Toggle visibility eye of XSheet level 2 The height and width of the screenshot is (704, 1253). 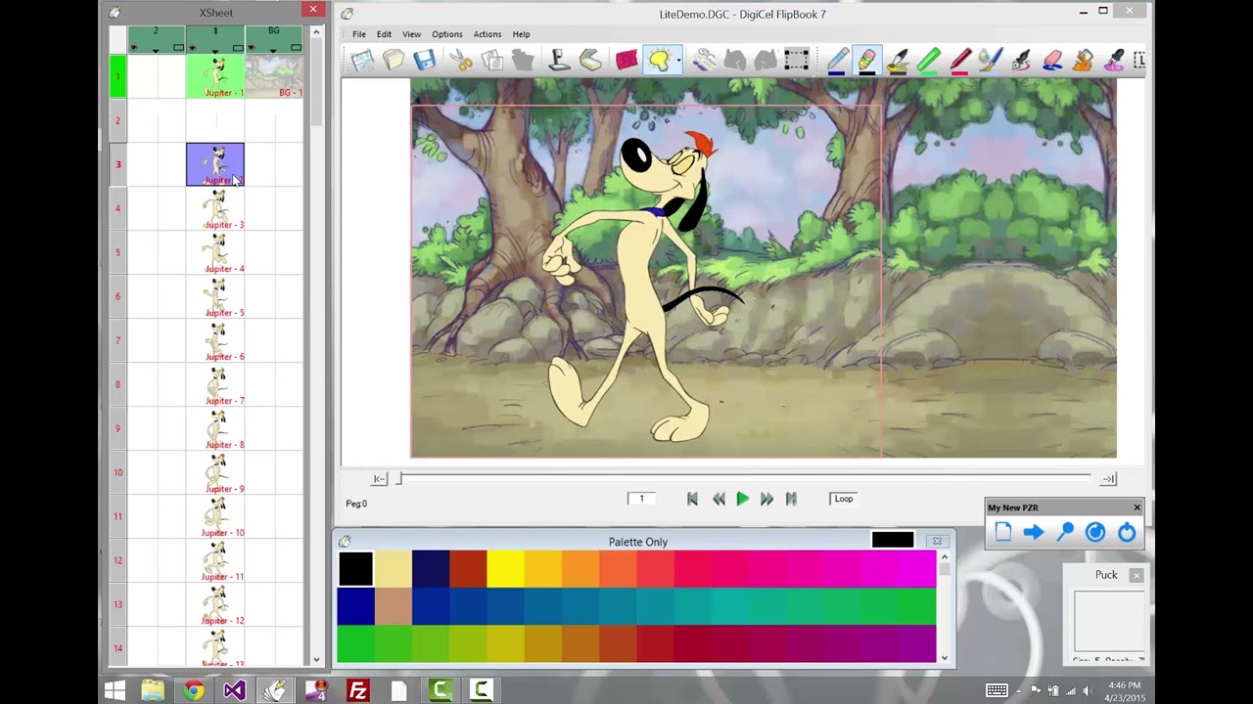tap(134, 46)
